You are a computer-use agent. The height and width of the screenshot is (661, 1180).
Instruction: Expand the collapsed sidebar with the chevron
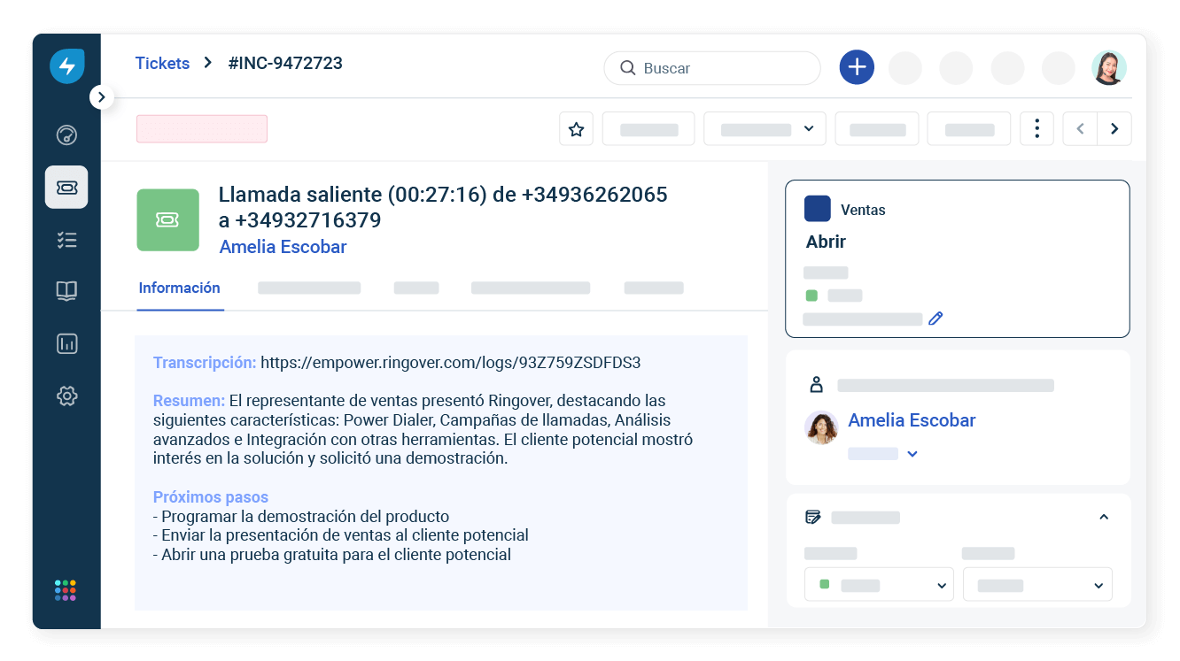pos(101,96)
